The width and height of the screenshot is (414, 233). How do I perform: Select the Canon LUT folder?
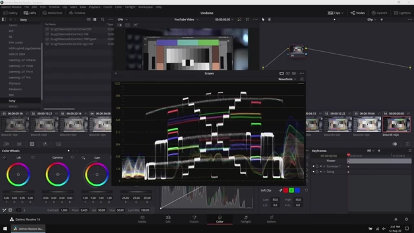[13, 25]
